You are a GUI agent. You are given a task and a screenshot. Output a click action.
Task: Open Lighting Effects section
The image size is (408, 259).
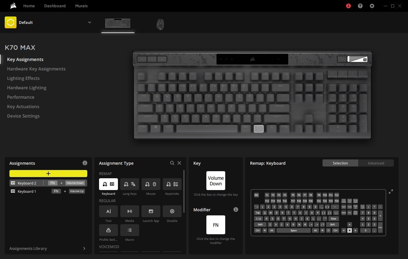pos(23,78)
